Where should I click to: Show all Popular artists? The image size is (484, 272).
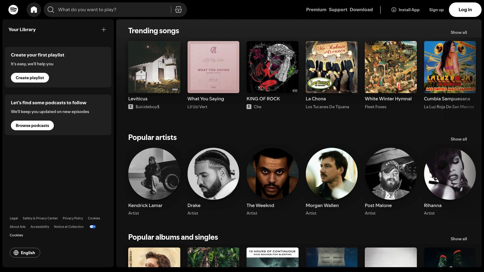pos(459,139)
